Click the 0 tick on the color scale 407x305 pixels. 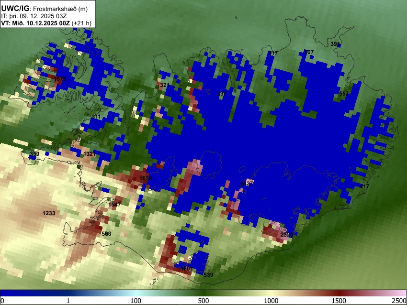(2, 301)
